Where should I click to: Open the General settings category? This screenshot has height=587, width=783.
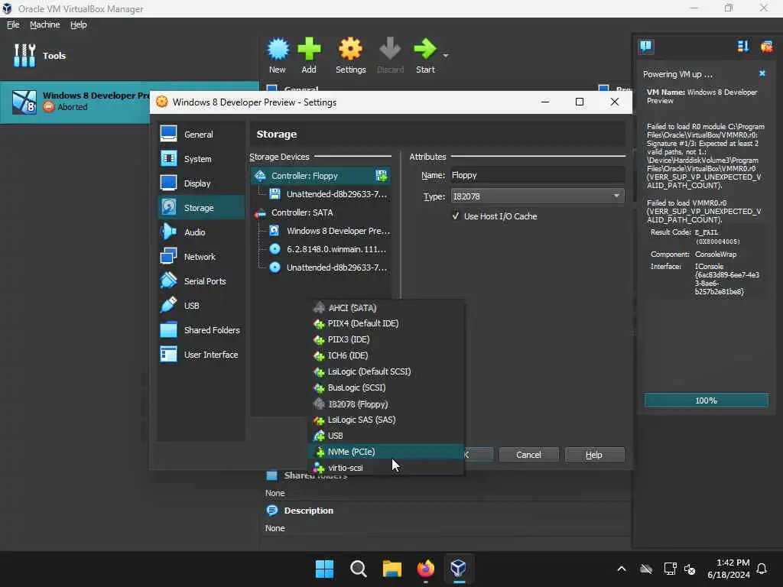click(201, 135)
